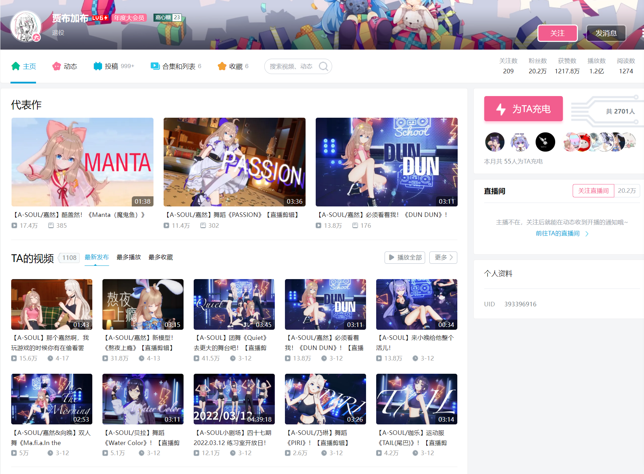This screenshot has height=474, width=644.
Task: Click the 合集和列表 playlist icon
Action: [x=155, y=66]
